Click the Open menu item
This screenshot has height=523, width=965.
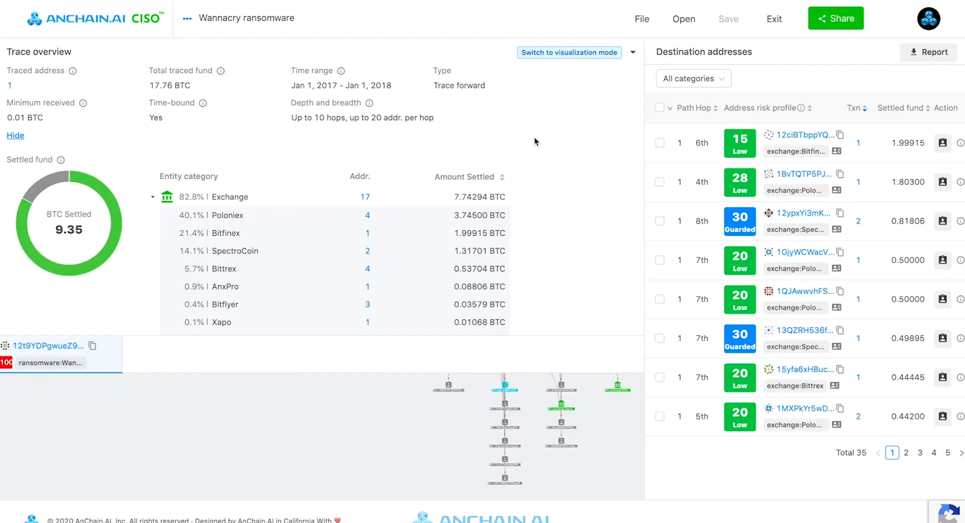pyautogui.click(x=684, y=19)
